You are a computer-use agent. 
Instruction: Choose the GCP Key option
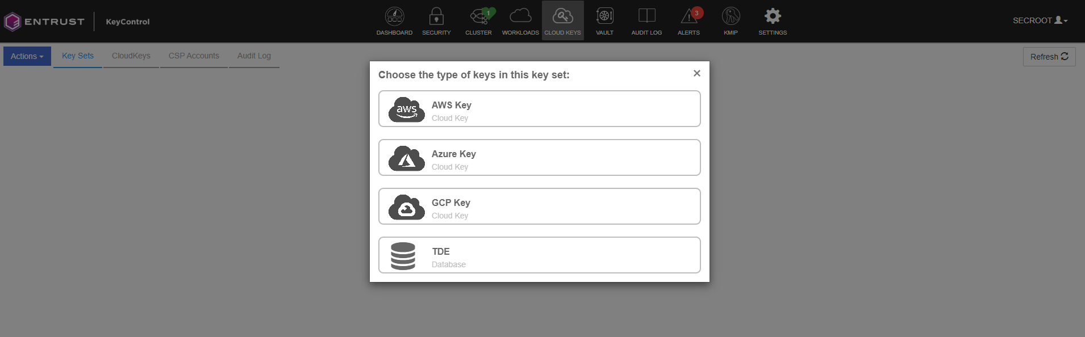[x=539, y=207]
